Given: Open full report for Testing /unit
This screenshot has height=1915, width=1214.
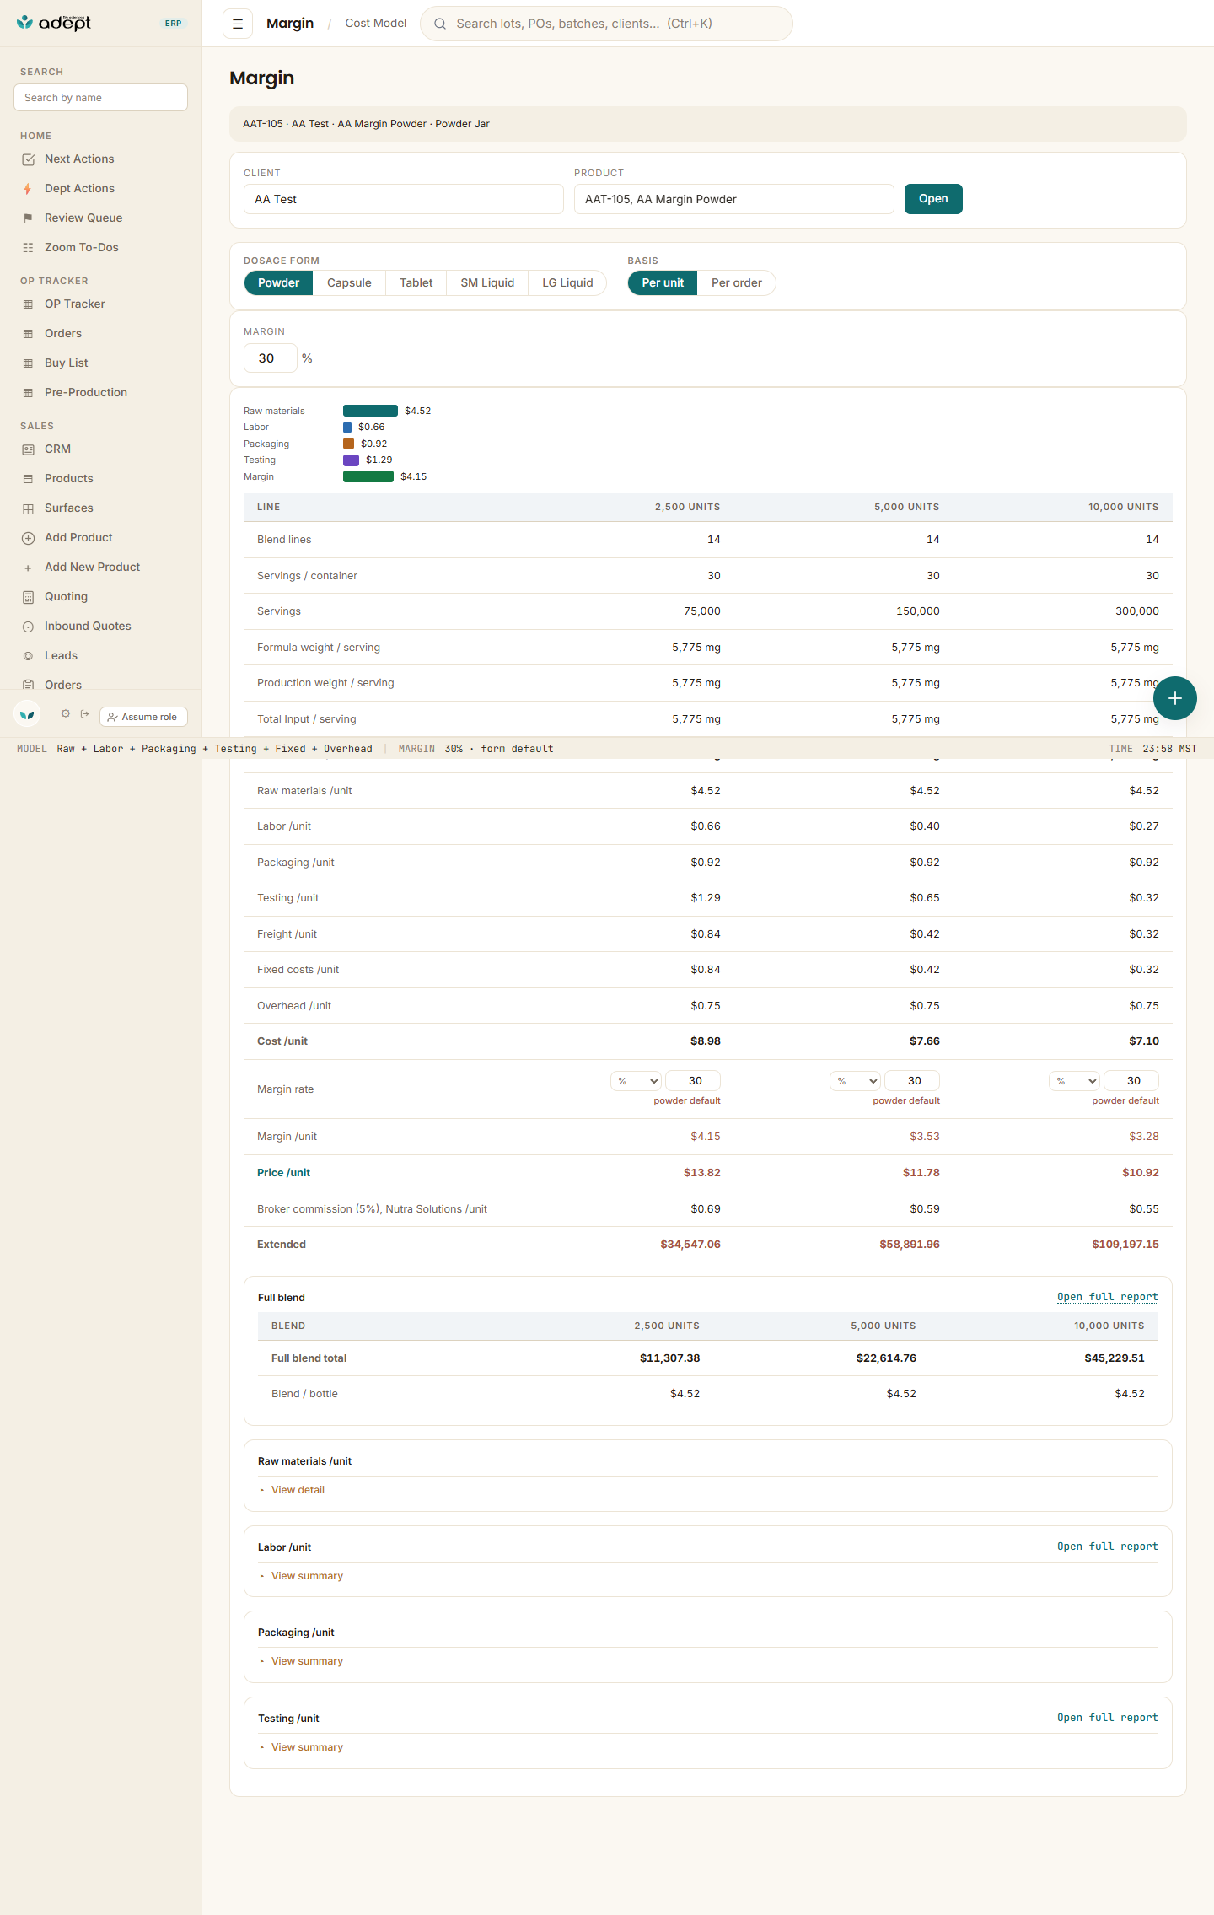Looking at the screenshot, I should click(1108, 1718).
